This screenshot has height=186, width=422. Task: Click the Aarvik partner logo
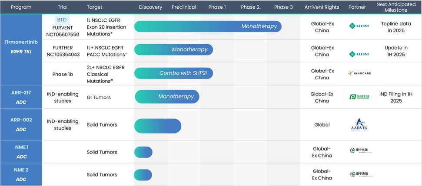[x=359, y=124]
